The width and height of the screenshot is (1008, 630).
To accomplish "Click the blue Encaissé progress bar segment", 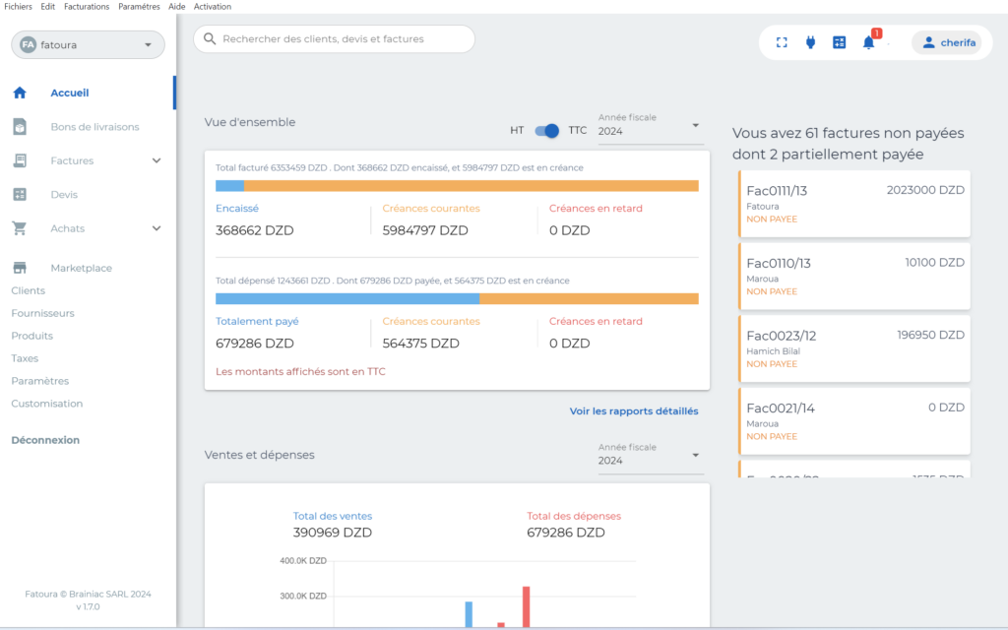I will (x=229, y=186).
